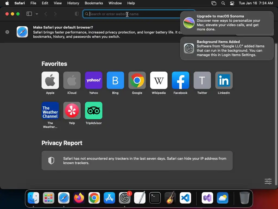Click the Stage Manager menu bar icon
The image size is (278, 209).
point(214,3)
